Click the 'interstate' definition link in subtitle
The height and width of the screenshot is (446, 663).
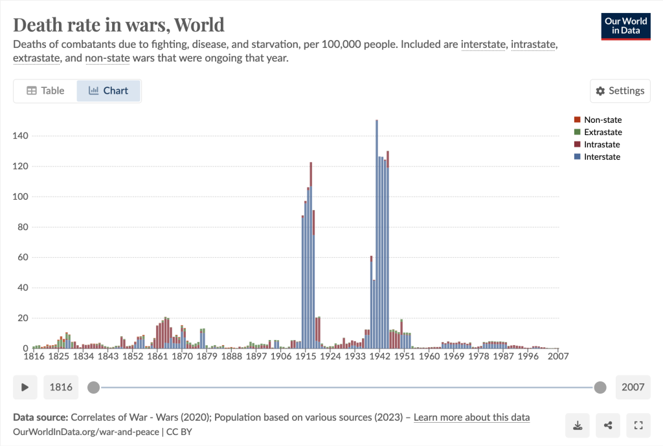tap(484, 45)
